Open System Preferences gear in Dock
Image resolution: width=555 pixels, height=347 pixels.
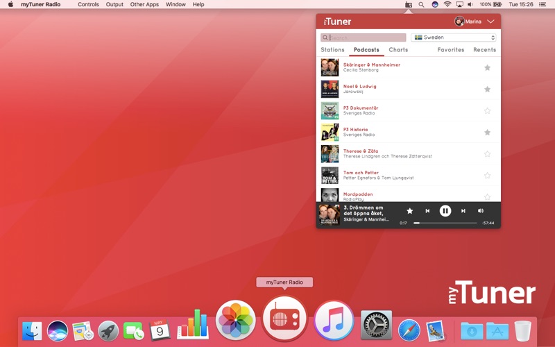376,325
